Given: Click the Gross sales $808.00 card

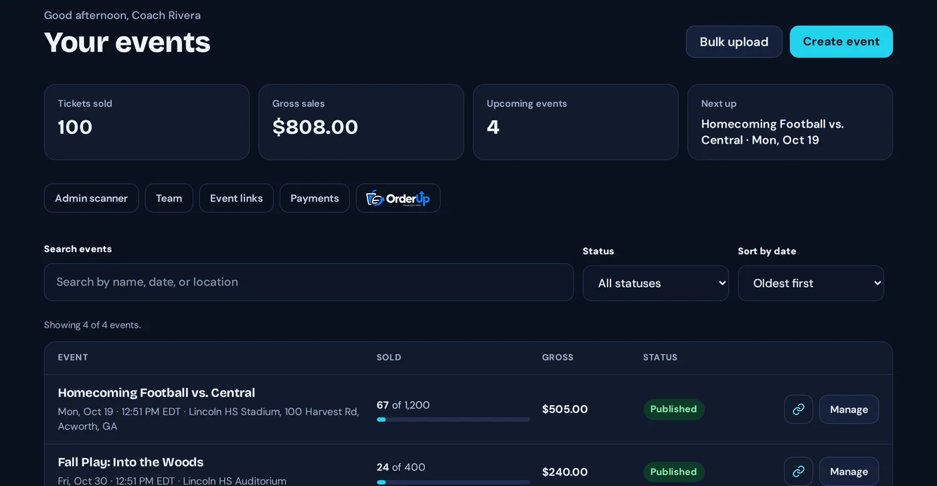Looking at the screenshot, I should [361, 122].
